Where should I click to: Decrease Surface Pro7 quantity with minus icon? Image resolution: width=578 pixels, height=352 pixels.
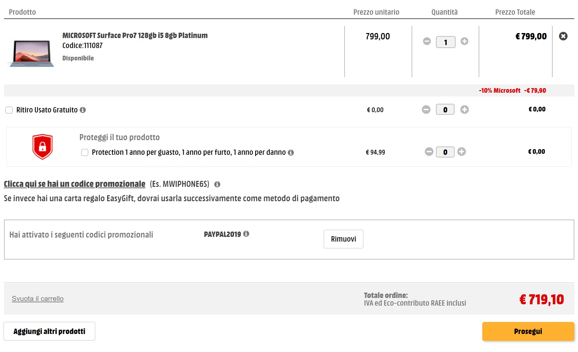427,41
